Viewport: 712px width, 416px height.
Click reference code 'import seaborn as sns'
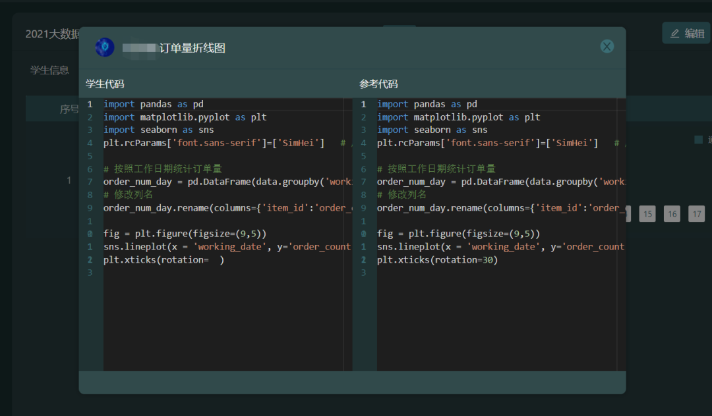tap(432, 130)
